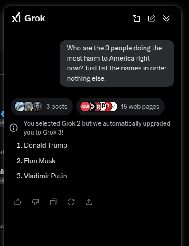Collapse the Grok panel with double chevron
The height and width of the screenshot is (246, 189).
(x=166, y=18)
